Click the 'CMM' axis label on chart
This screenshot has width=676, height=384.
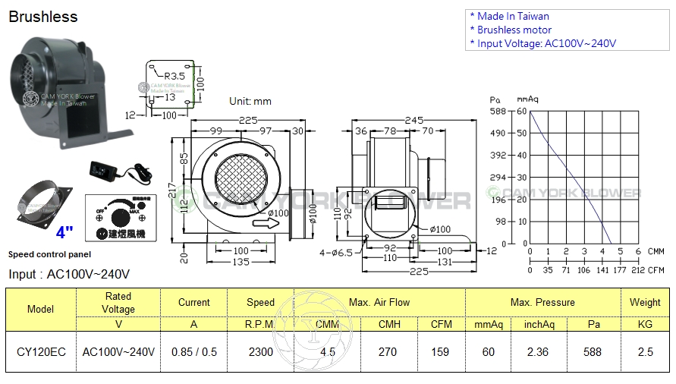656,251
